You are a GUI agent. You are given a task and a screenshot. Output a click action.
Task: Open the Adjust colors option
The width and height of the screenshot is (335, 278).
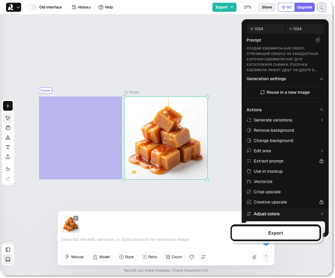[x=266, y=214]
